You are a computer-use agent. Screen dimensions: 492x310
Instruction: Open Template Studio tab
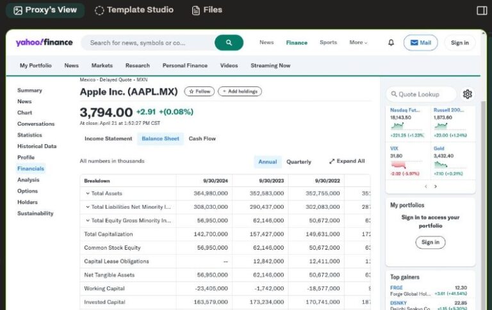(134, 10)
